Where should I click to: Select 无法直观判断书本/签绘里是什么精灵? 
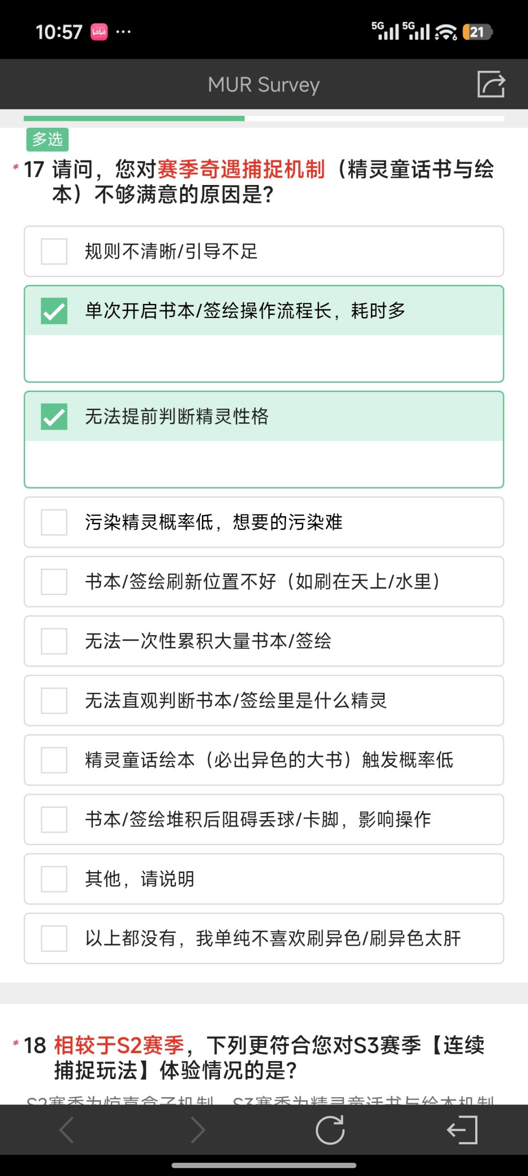(x=264, y=700)
